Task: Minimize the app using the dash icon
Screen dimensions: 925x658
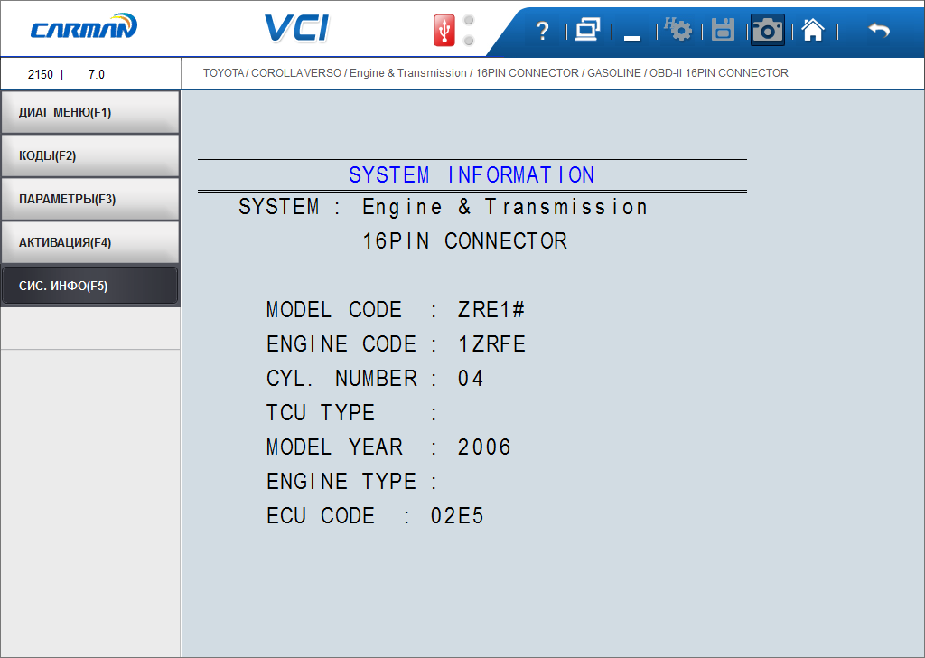Action: click(632, 38)
